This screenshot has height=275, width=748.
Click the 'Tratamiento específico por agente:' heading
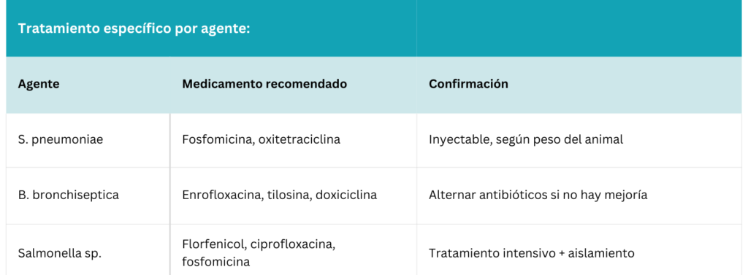pos(134,28)
